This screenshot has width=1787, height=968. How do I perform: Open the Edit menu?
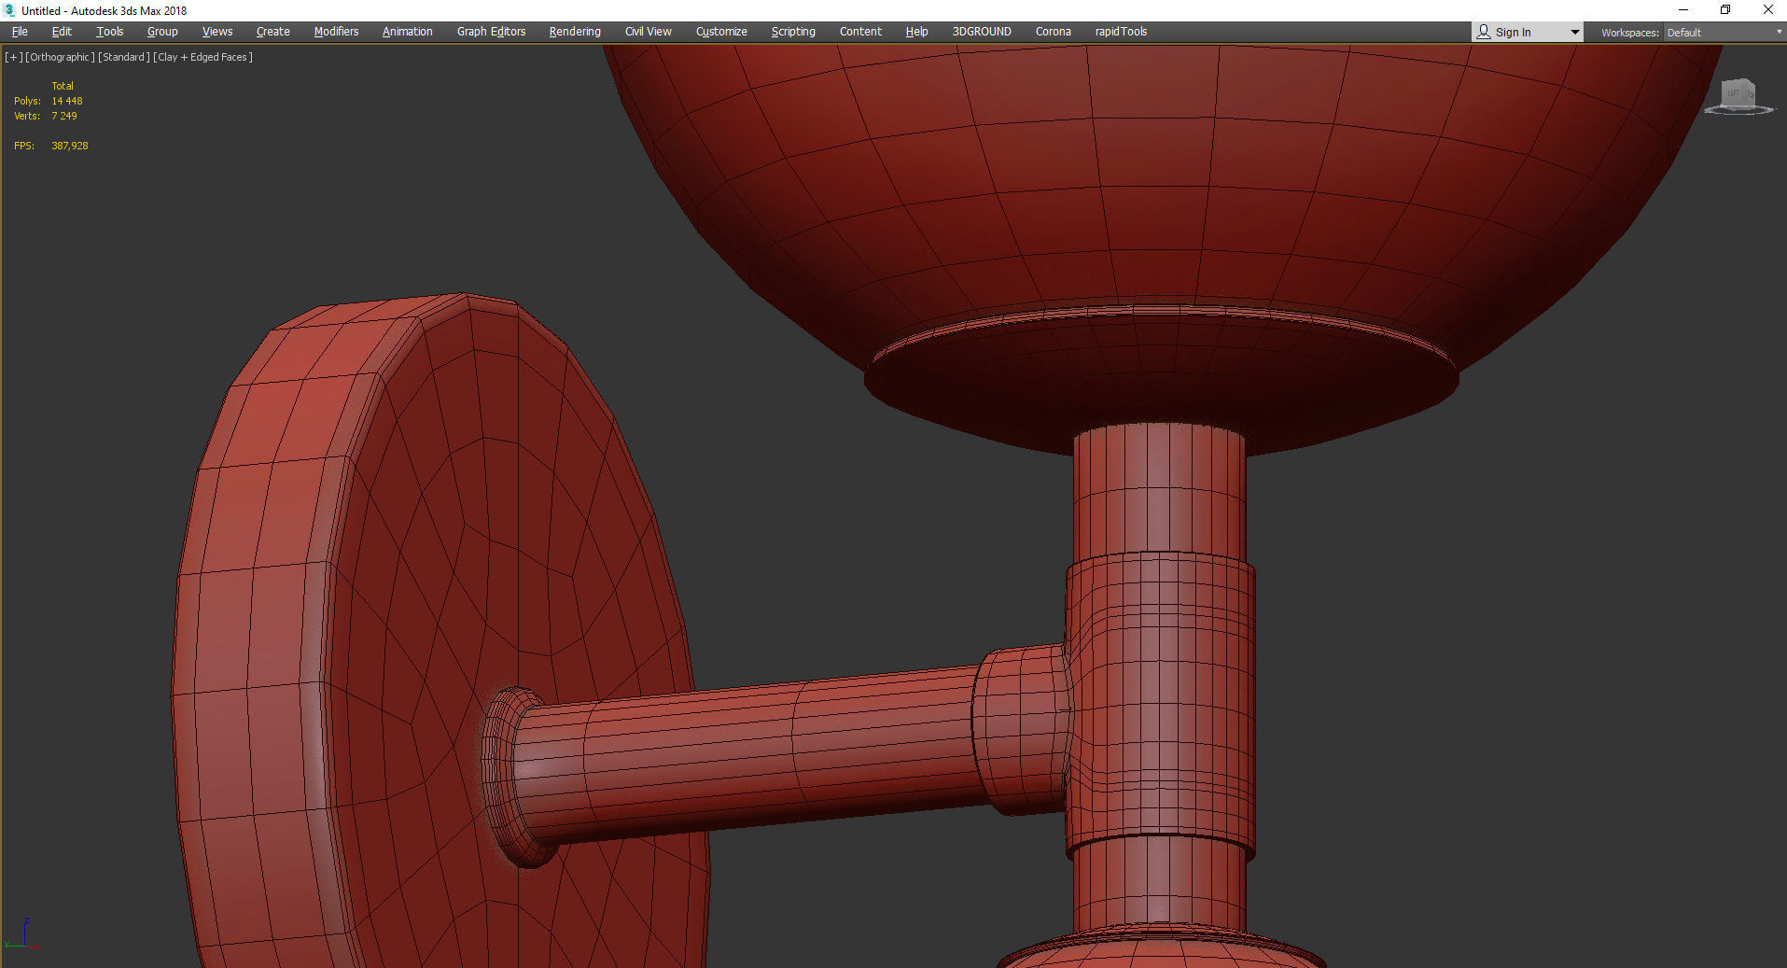tap(62, 32)
